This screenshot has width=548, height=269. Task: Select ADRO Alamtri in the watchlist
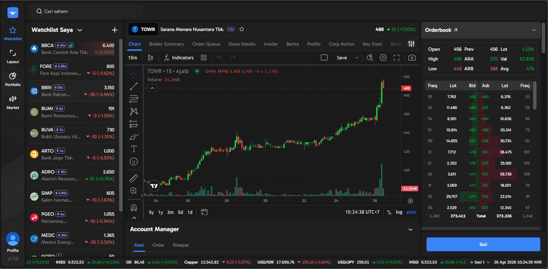point(72,175)
